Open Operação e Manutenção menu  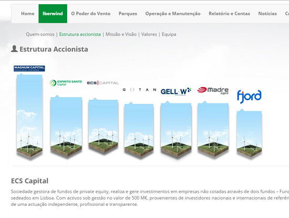(173, 14)
